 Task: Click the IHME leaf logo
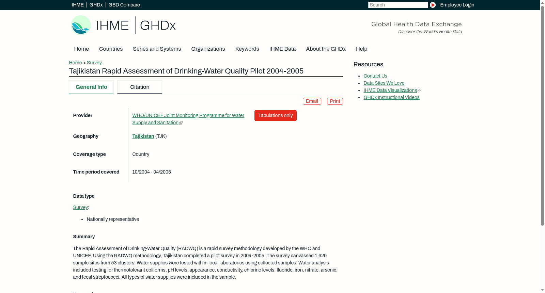pos(81,25)
